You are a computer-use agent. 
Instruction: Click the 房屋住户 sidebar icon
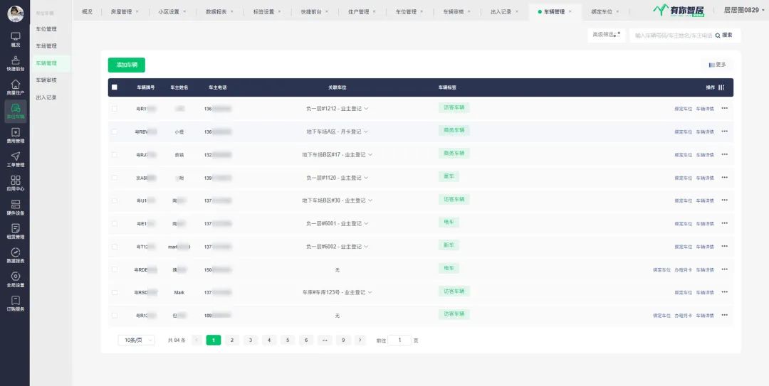(x=15, y=87)
